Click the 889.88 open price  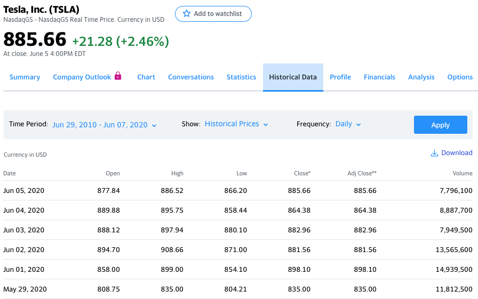(108, 211)
